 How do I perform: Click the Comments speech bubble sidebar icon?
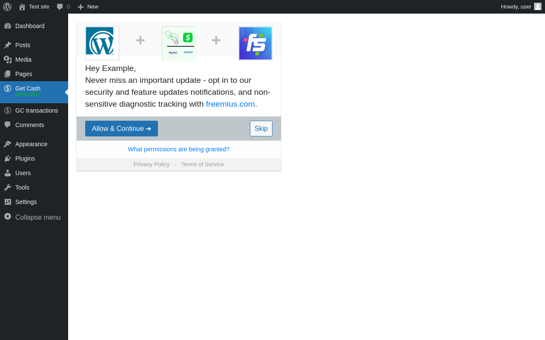pyautogui.click(x=8, y=125)
